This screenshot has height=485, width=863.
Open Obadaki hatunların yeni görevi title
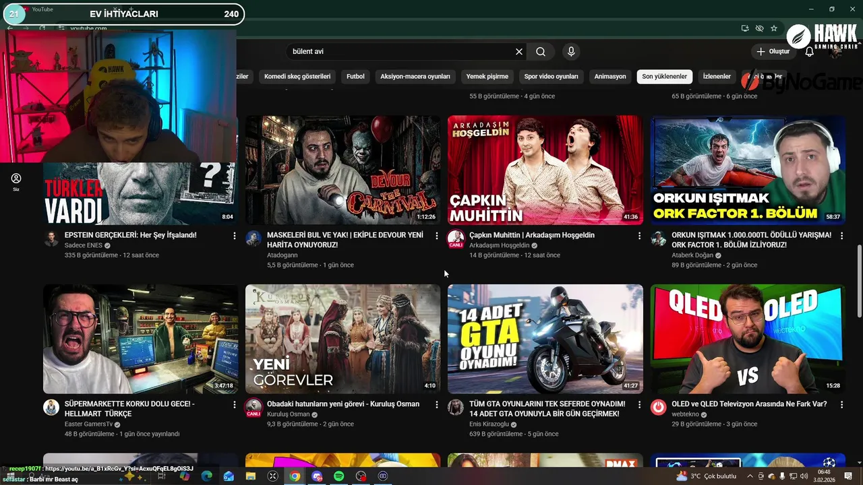coord(343,404)
